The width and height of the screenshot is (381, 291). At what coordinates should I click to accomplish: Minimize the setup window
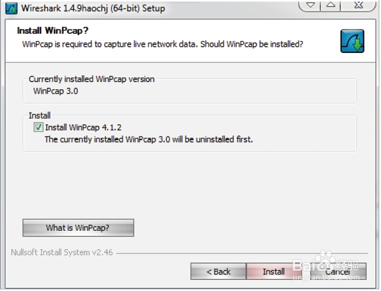pos(310,5)
